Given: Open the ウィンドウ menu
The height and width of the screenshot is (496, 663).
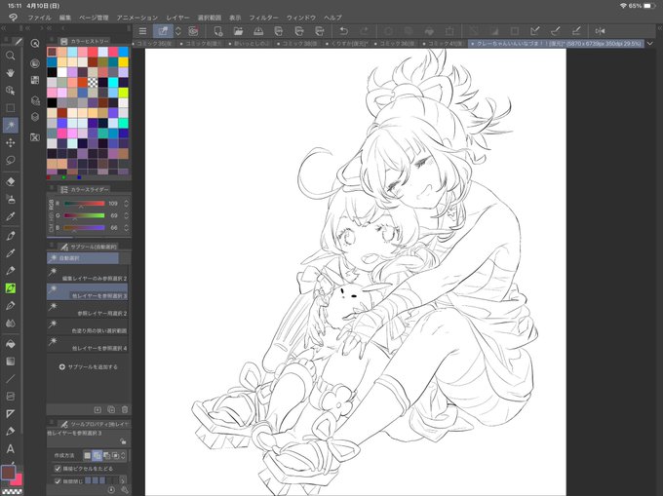Looking at the screenshot, I should coord(301,18).
